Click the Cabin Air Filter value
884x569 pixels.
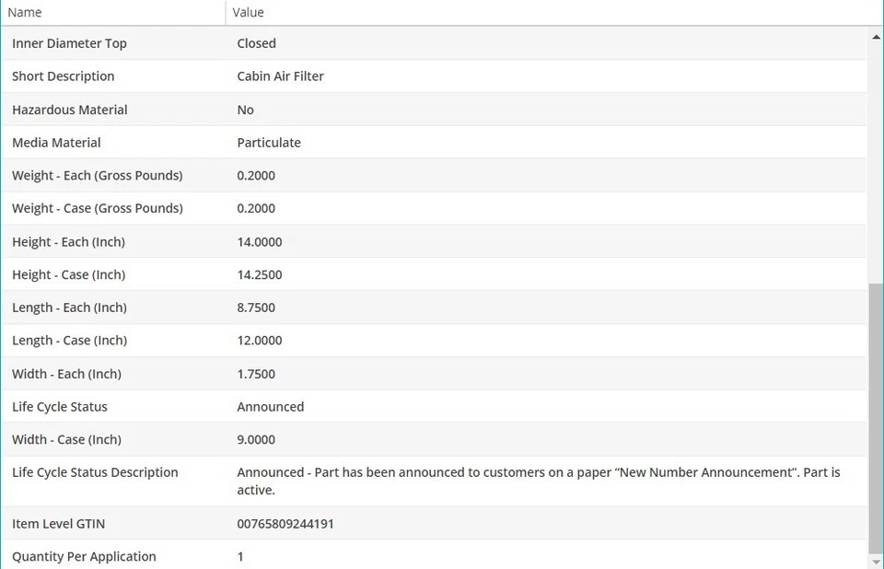click(x=281, y=76)
